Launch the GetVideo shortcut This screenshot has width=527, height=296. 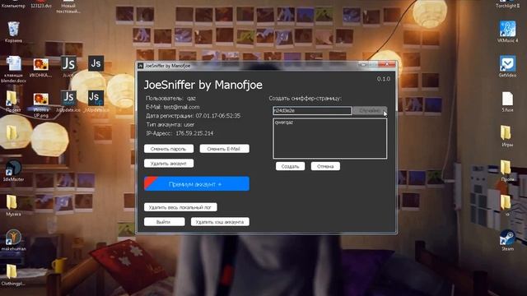coord(507,67)
